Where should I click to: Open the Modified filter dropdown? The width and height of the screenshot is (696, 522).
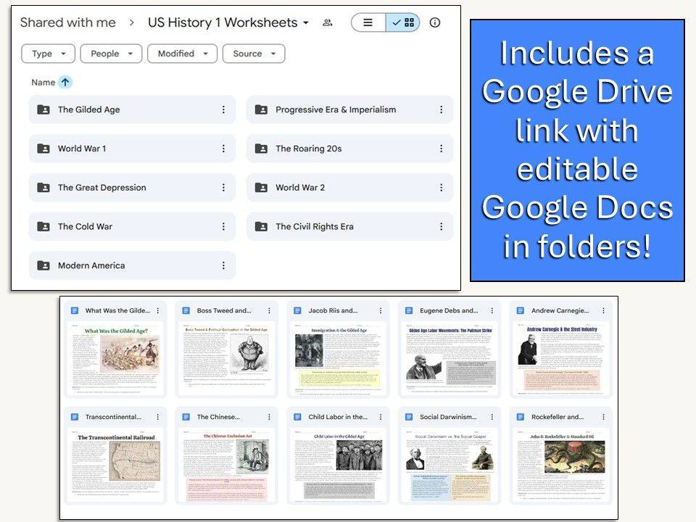(x=183, y=54)
